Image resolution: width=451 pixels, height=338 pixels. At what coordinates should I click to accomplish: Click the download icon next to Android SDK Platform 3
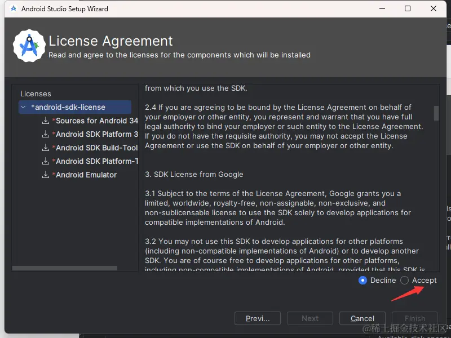point(46,134)
